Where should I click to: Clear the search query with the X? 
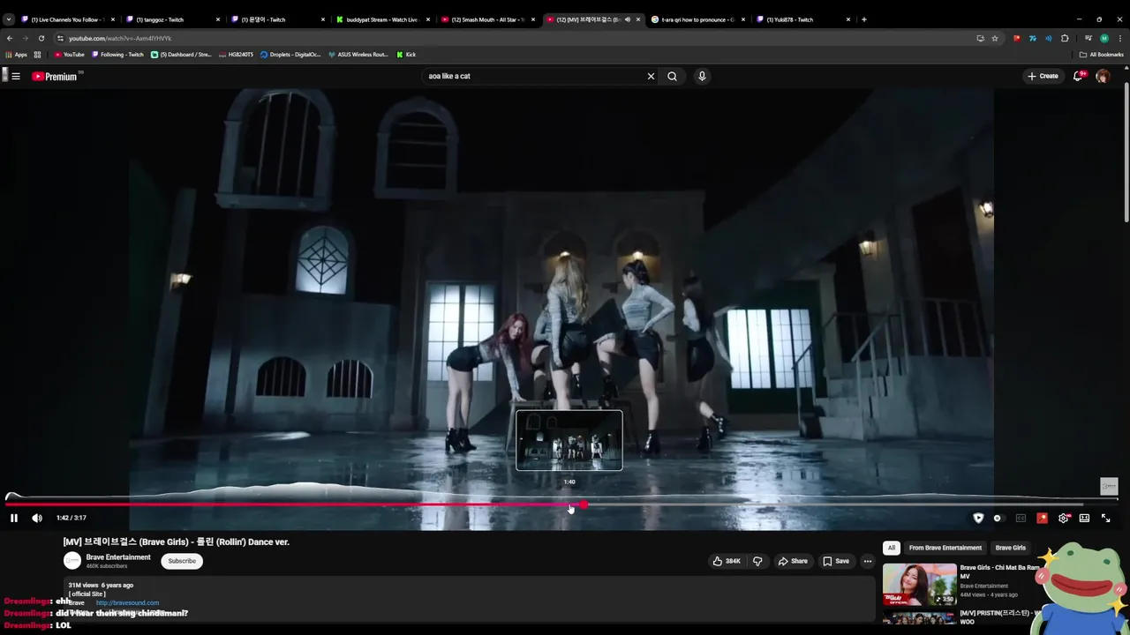point(651,76)
